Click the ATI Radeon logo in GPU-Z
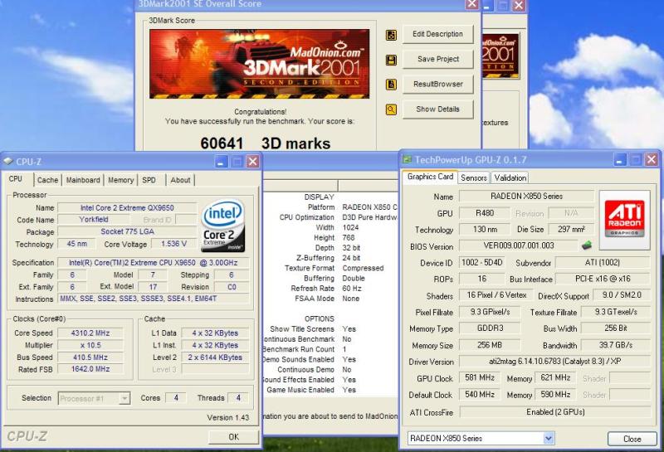Image resolution: width=664 pixels, height=452 pixels. click(x=625, y=220)
